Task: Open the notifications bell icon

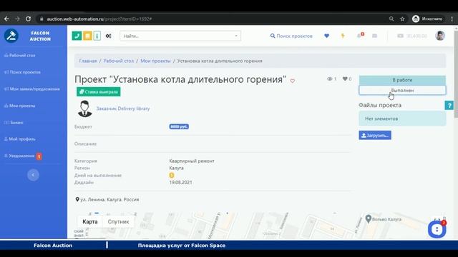Action: [359, 36]
